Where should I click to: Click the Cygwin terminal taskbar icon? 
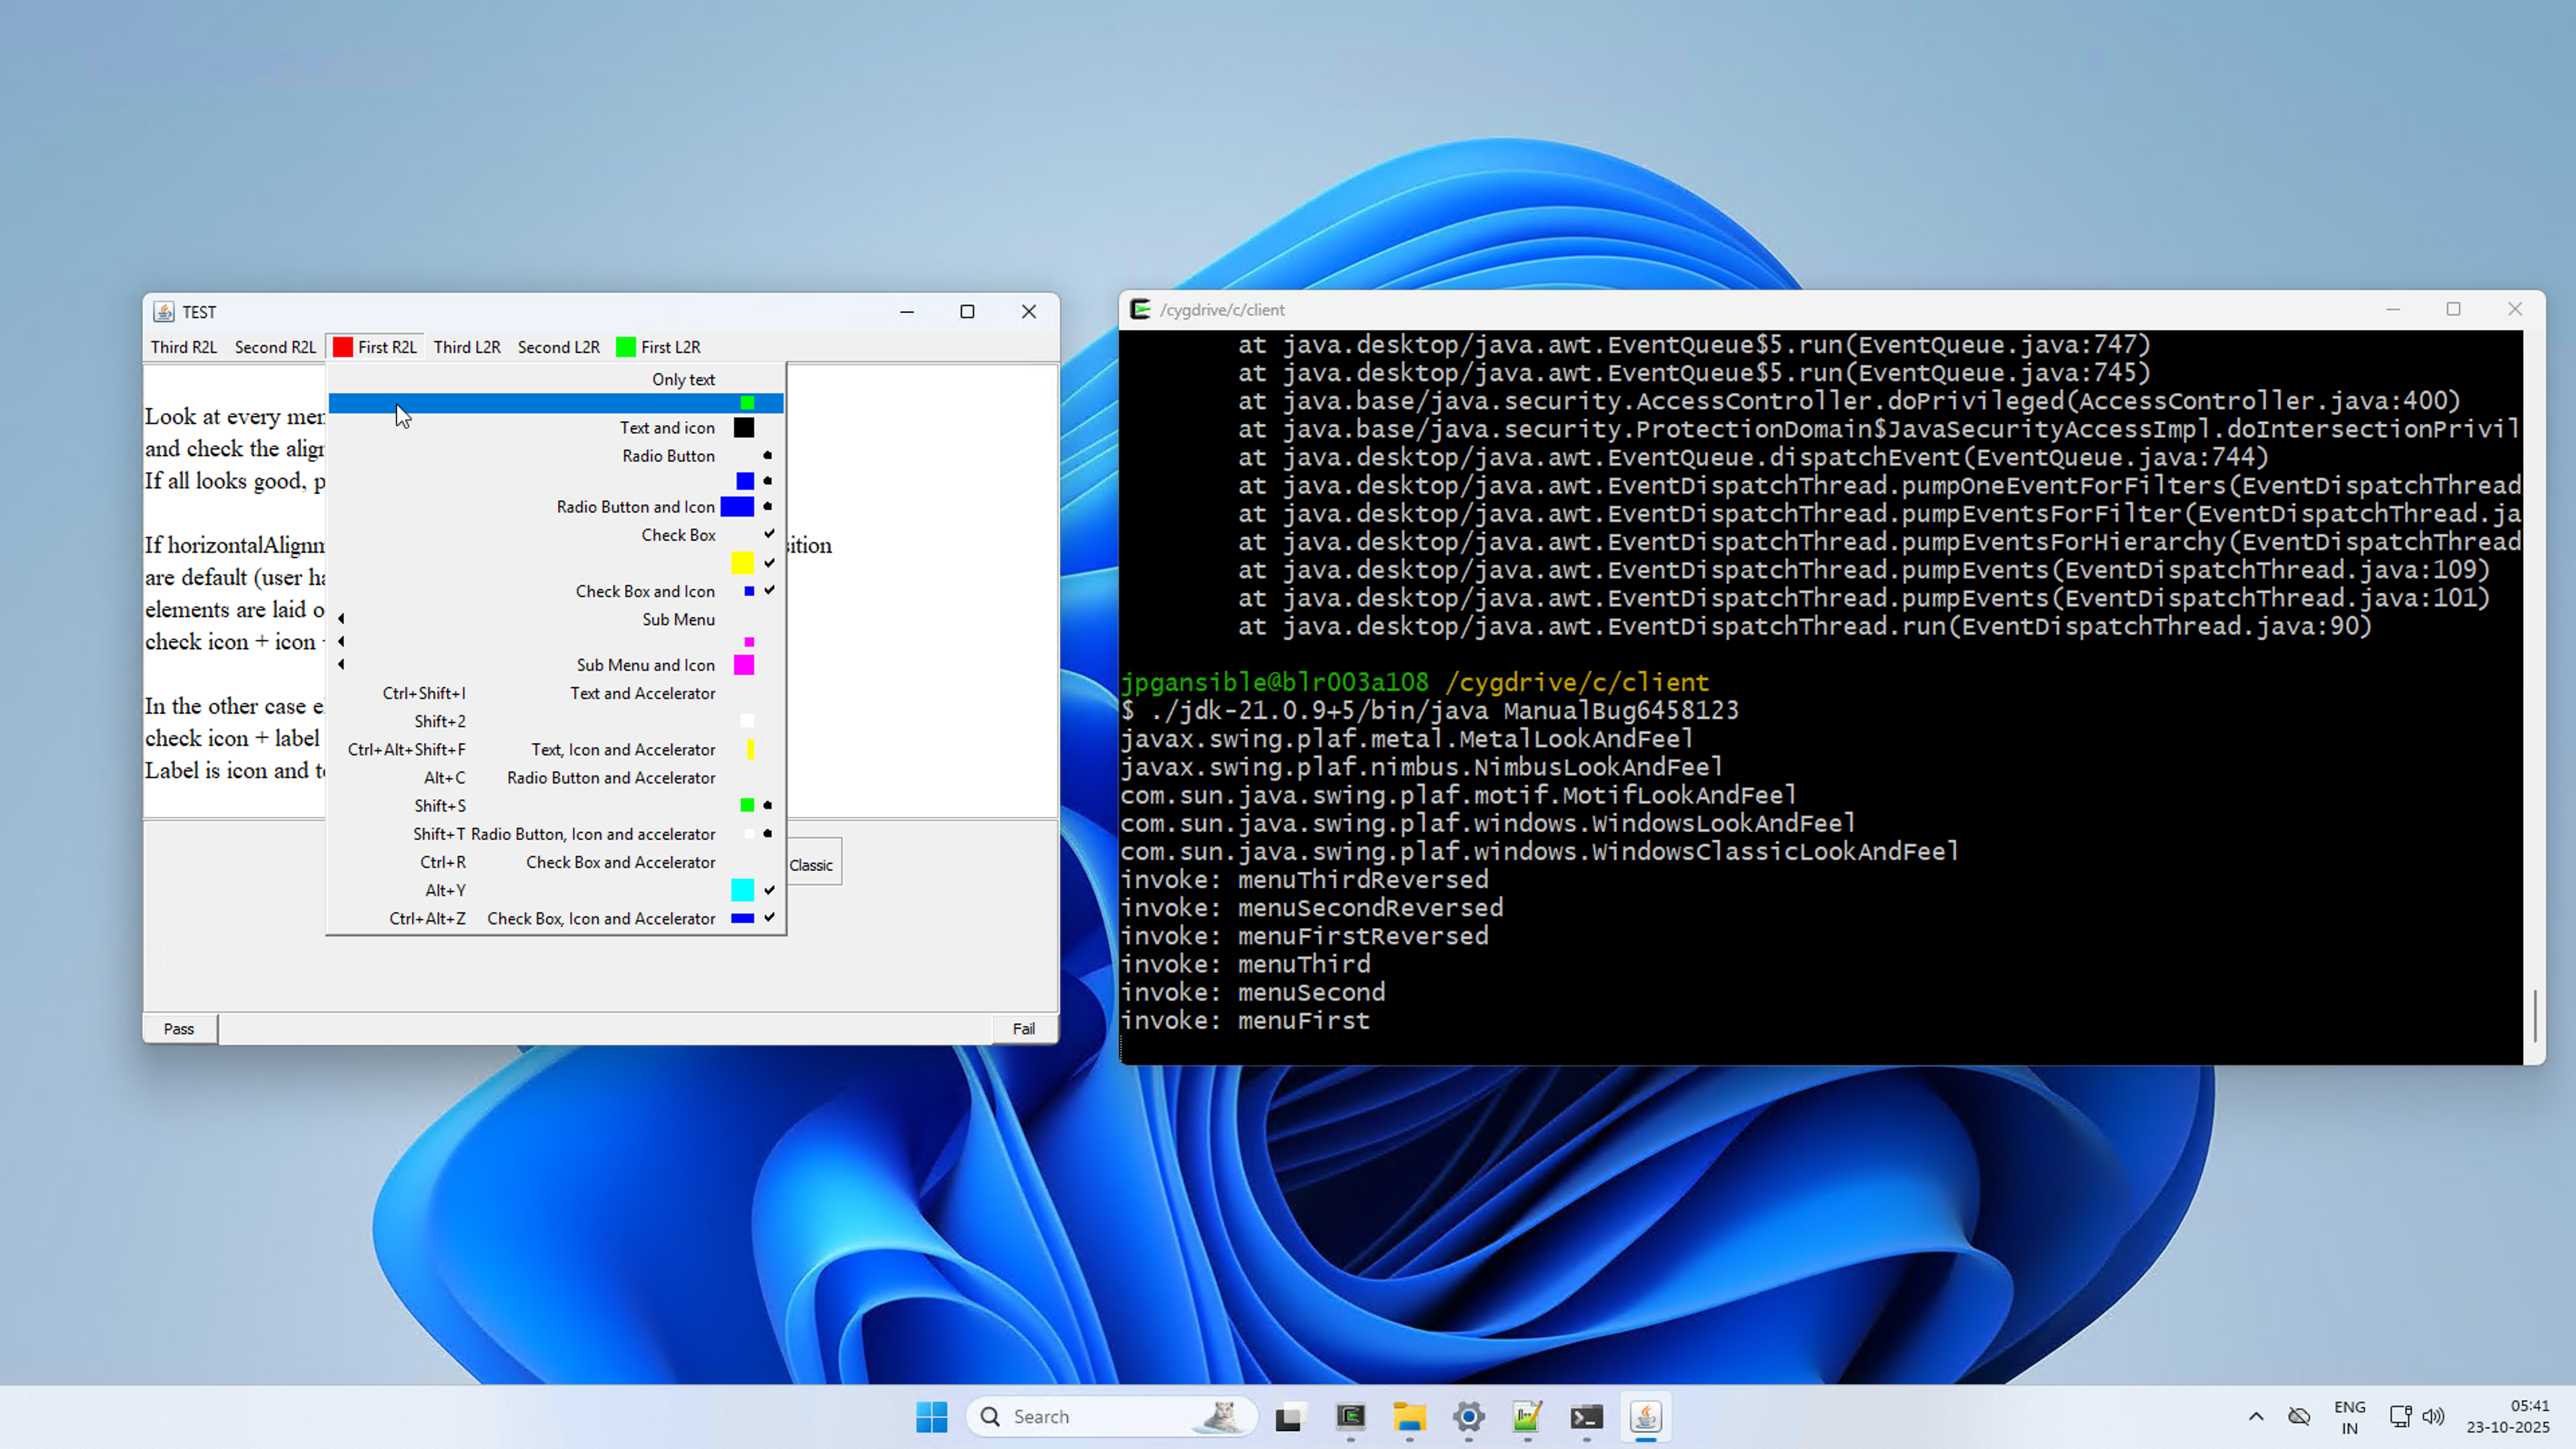[1351, 1416]
